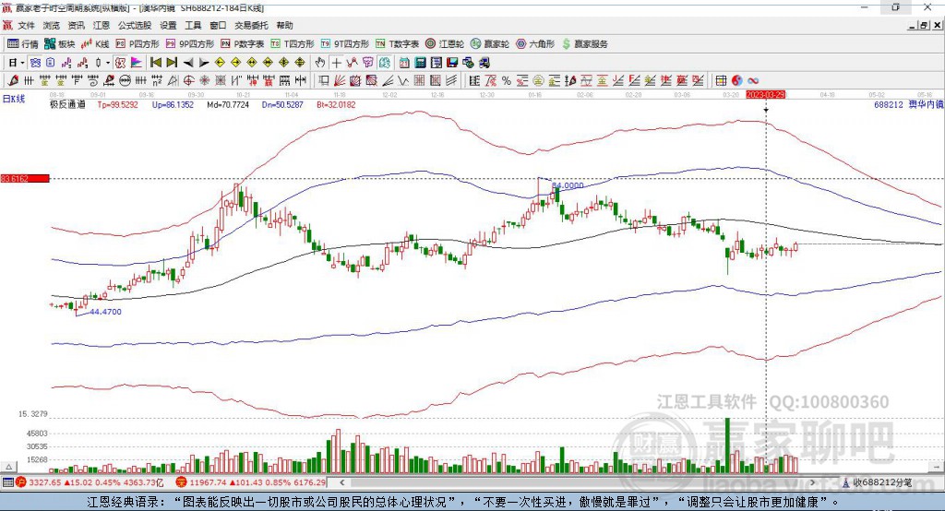Open the calendar icon in toolbar
945x511 pixels.
tap(404, 63)
